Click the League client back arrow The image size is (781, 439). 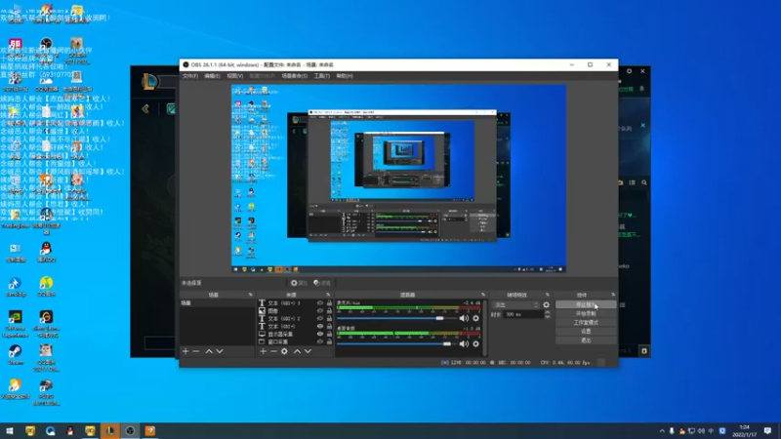(145, 108)
